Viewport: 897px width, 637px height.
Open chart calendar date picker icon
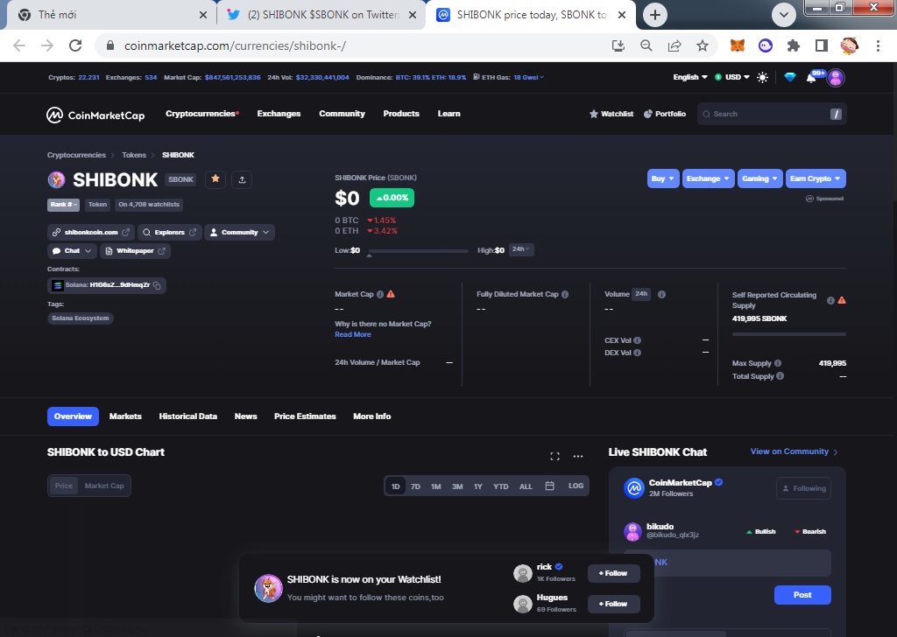click(x=550, y=486)
